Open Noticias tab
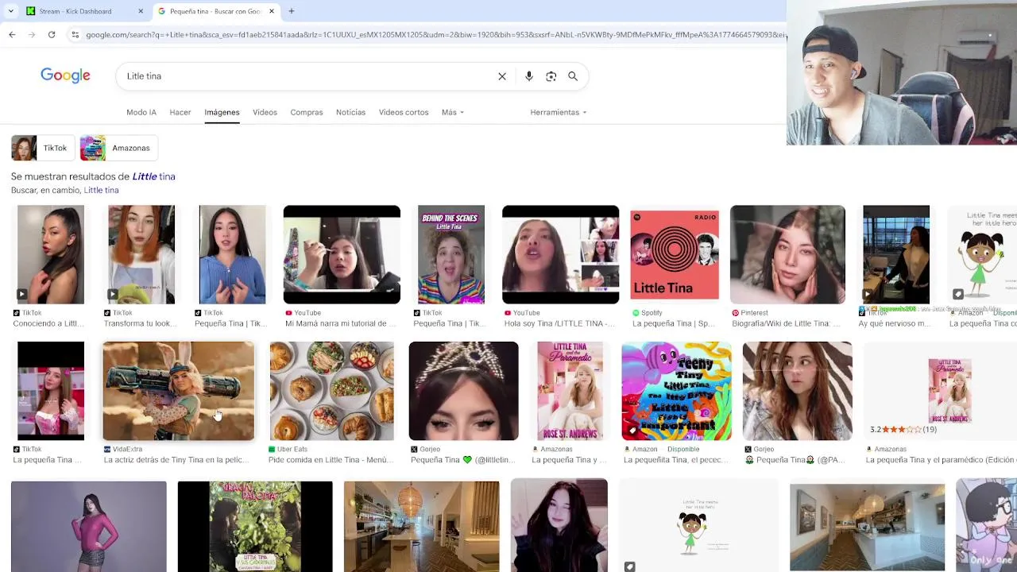1017x572 pixels. 350,112
